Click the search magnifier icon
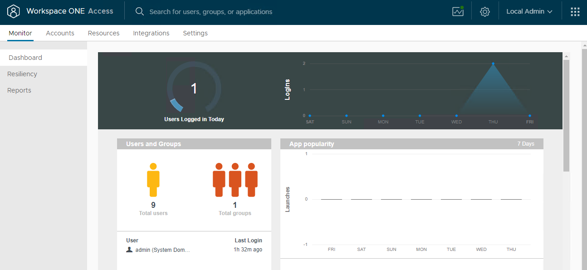 140,11
